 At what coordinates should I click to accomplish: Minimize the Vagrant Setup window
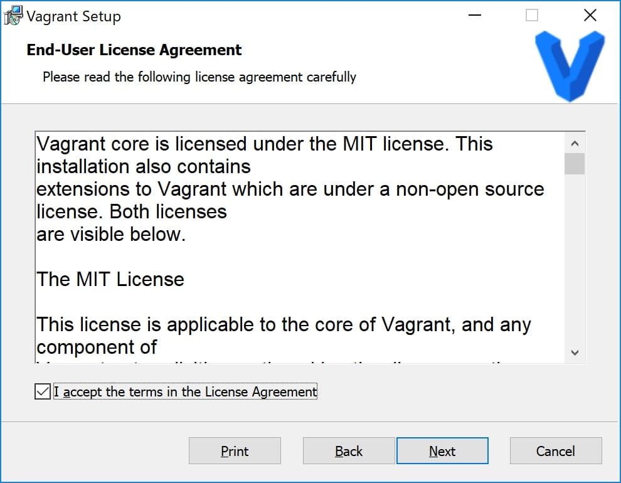coord(474,16)
